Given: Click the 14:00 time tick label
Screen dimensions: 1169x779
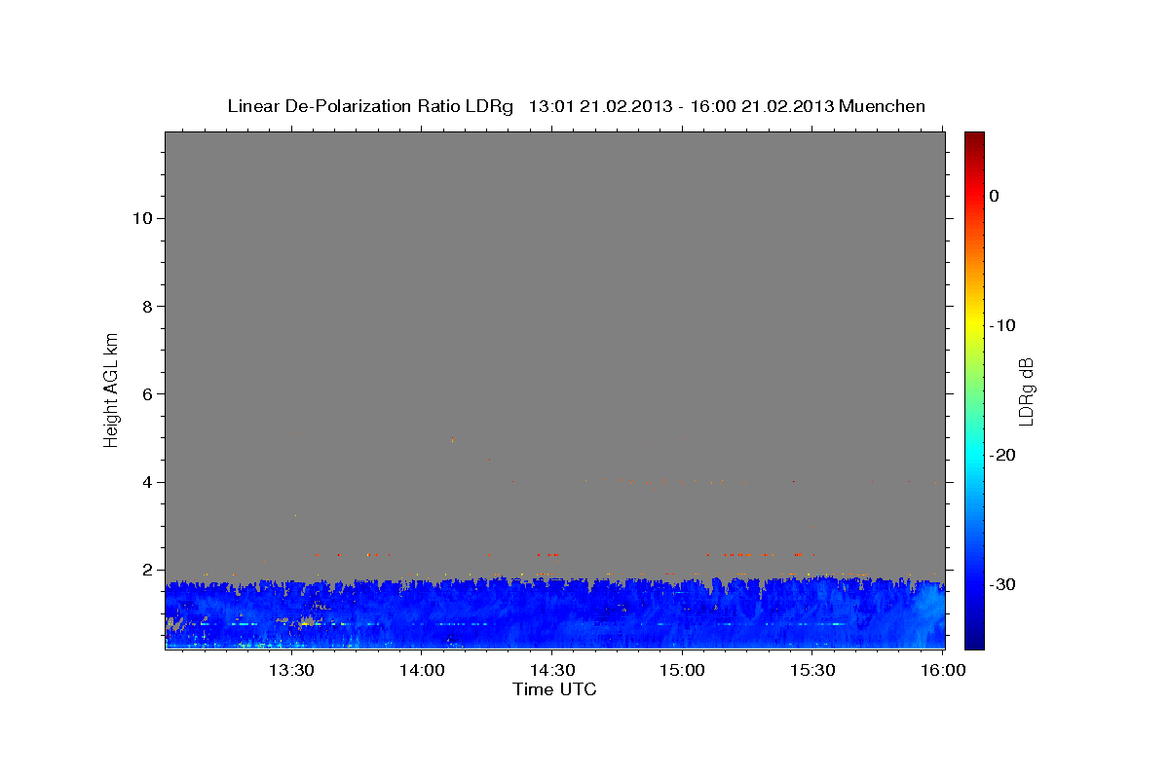Looking at the screenshot, I should click(x=421, y=670).
